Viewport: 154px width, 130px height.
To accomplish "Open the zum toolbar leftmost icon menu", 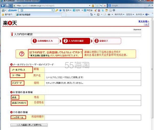I will (4, 10).
